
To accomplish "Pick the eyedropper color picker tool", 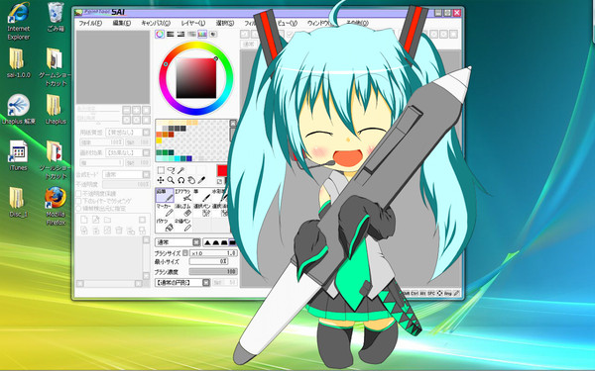I will point(201,180).
